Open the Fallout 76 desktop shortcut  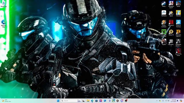[x=171, y=32]
